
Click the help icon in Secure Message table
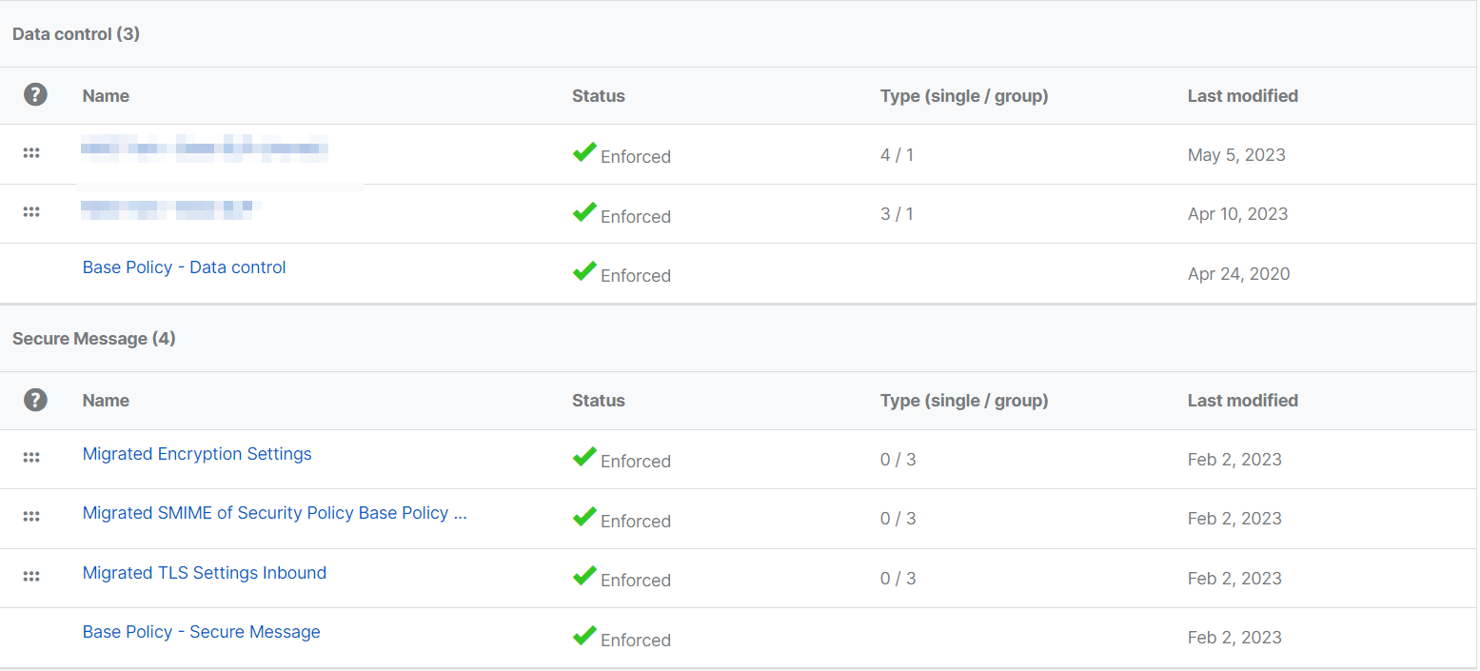35,399
